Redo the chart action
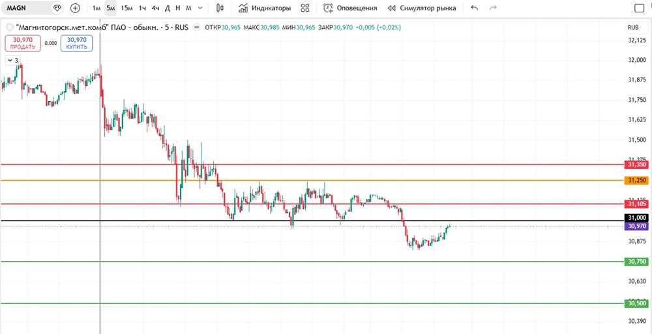 [493, 8]
